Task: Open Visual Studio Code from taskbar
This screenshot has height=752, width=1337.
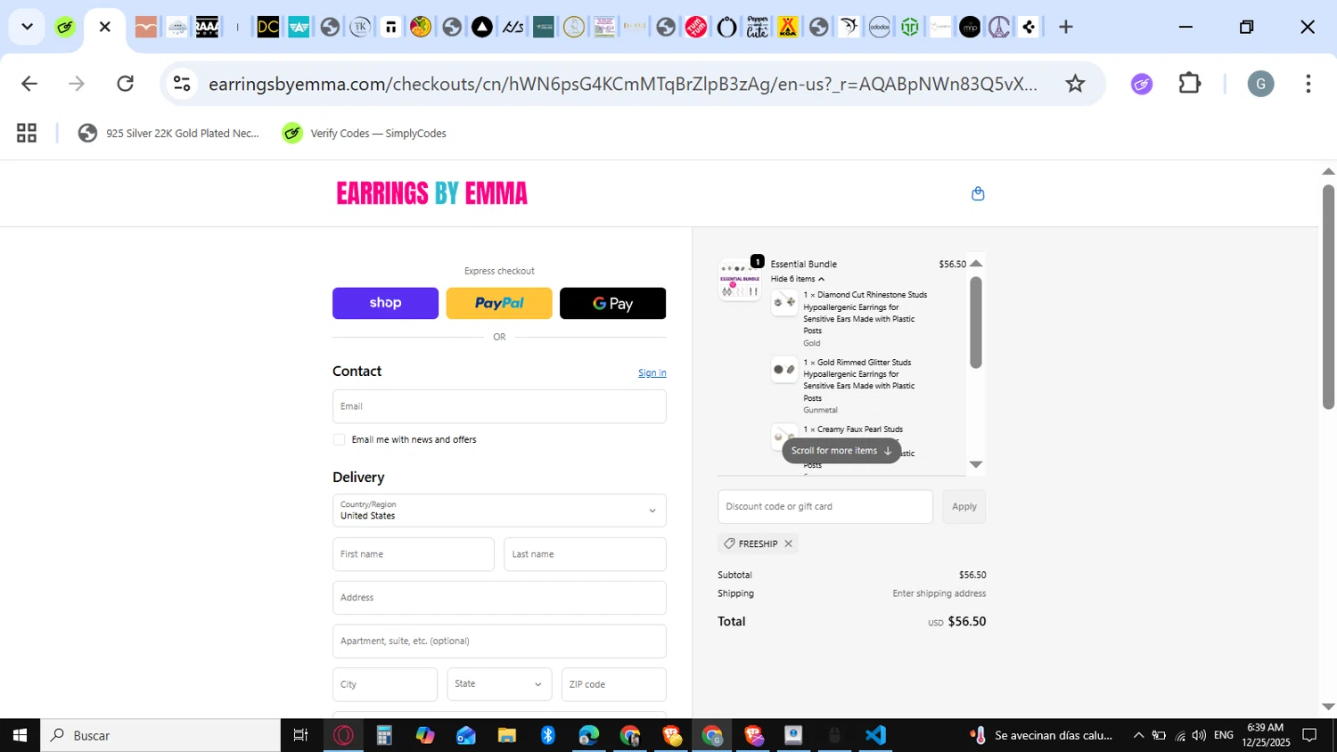Action: click(875, 735)
